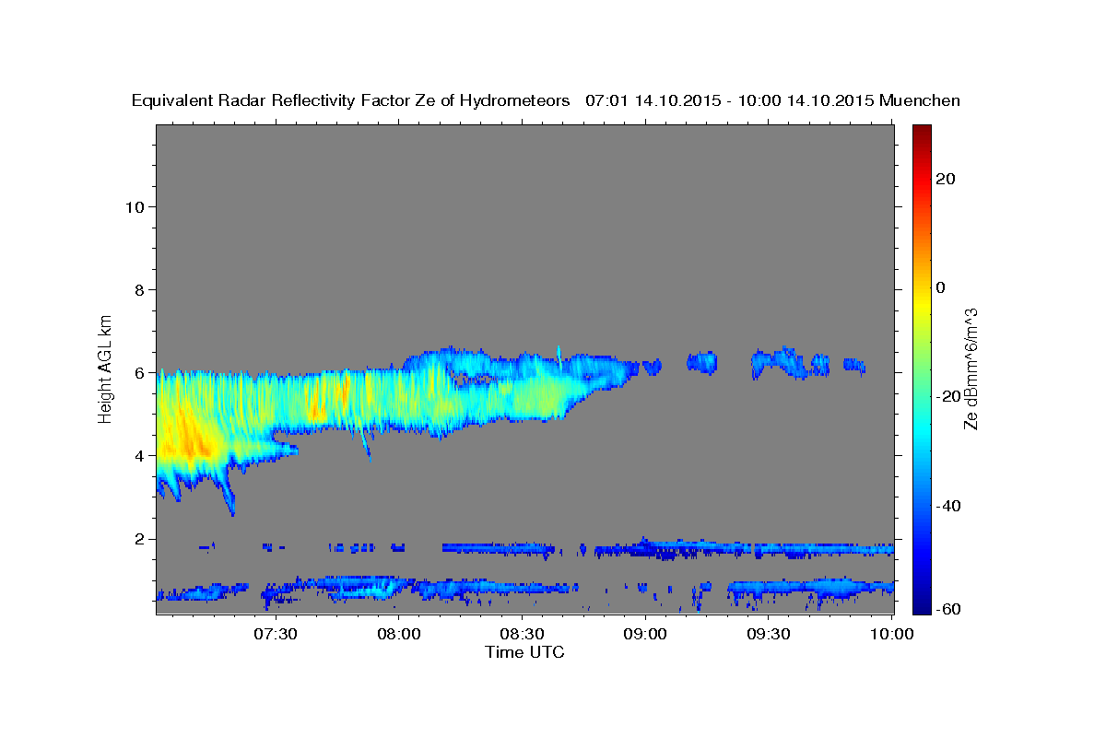
Task: Click the height tick label 8
Action: pyautogui.click(x=141, y=289)
